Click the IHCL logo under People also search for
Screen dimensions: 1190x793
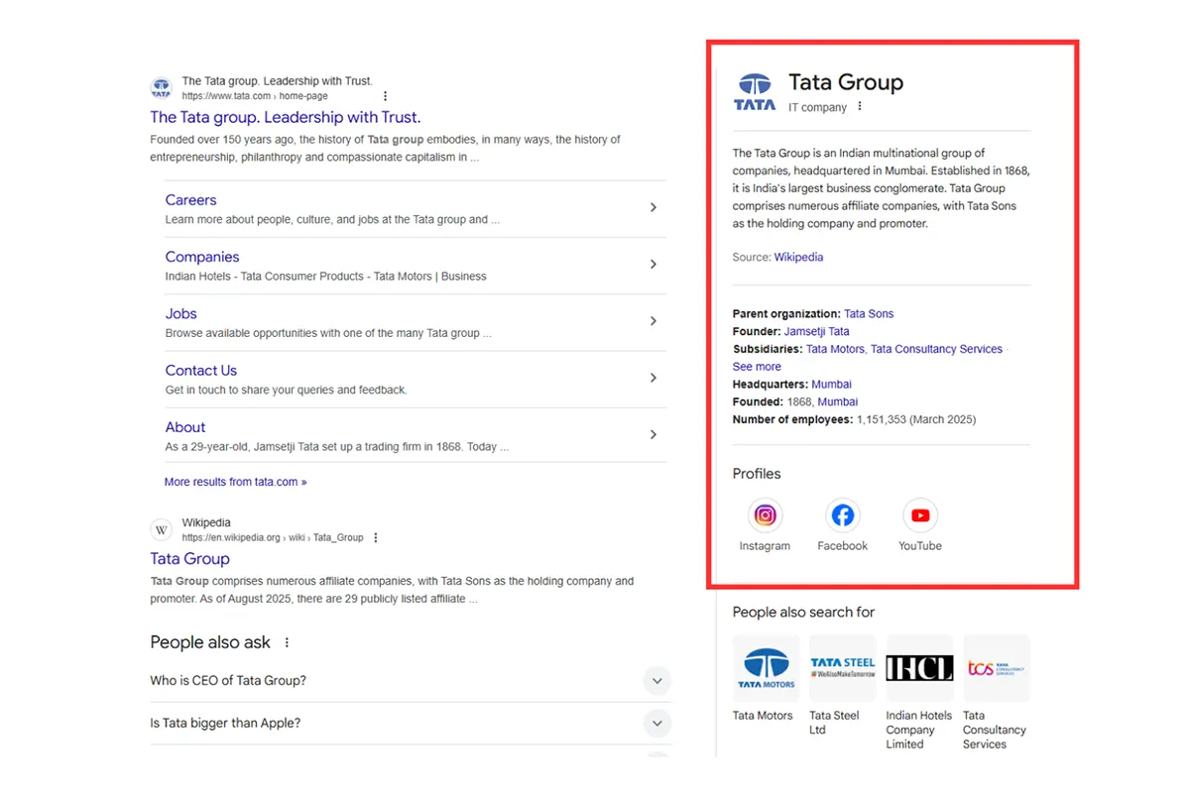919,667
